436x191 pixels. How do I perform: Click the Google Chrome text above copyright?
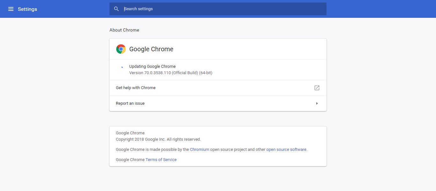[130, 133]
